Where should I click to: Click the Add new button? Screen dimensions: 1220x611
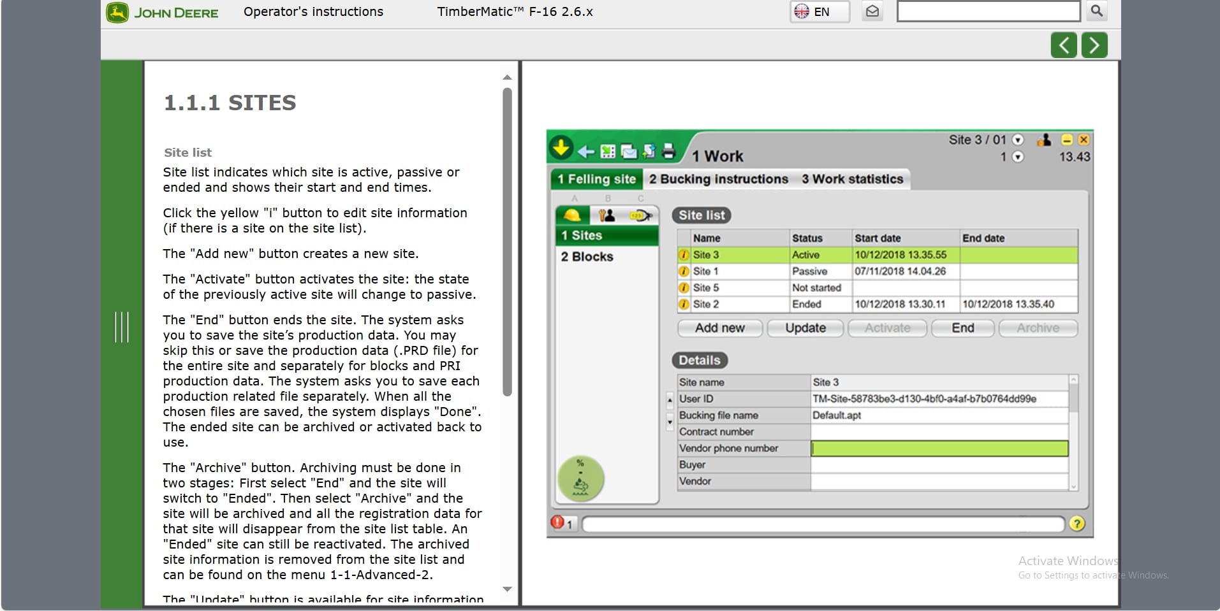tap(719, 327)
